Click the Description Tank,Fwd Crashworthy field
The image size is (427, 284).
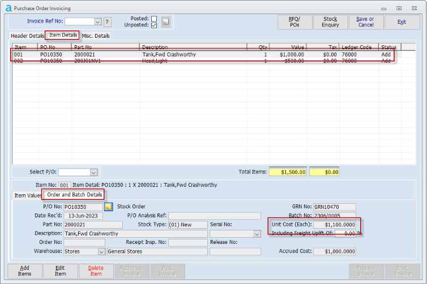coord(135,234)
